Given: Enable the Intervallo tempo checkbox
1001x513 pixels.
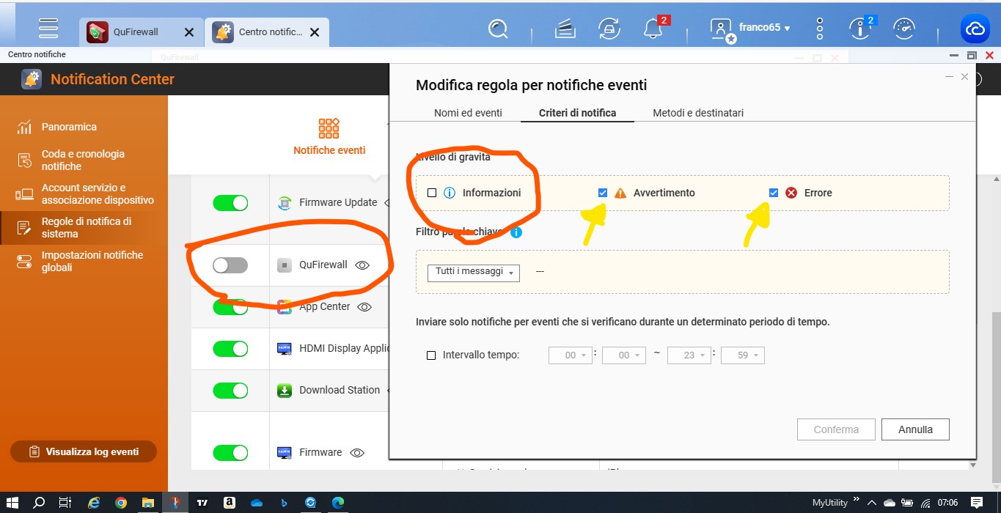Looking at the screenshot, I should [431, 355].
